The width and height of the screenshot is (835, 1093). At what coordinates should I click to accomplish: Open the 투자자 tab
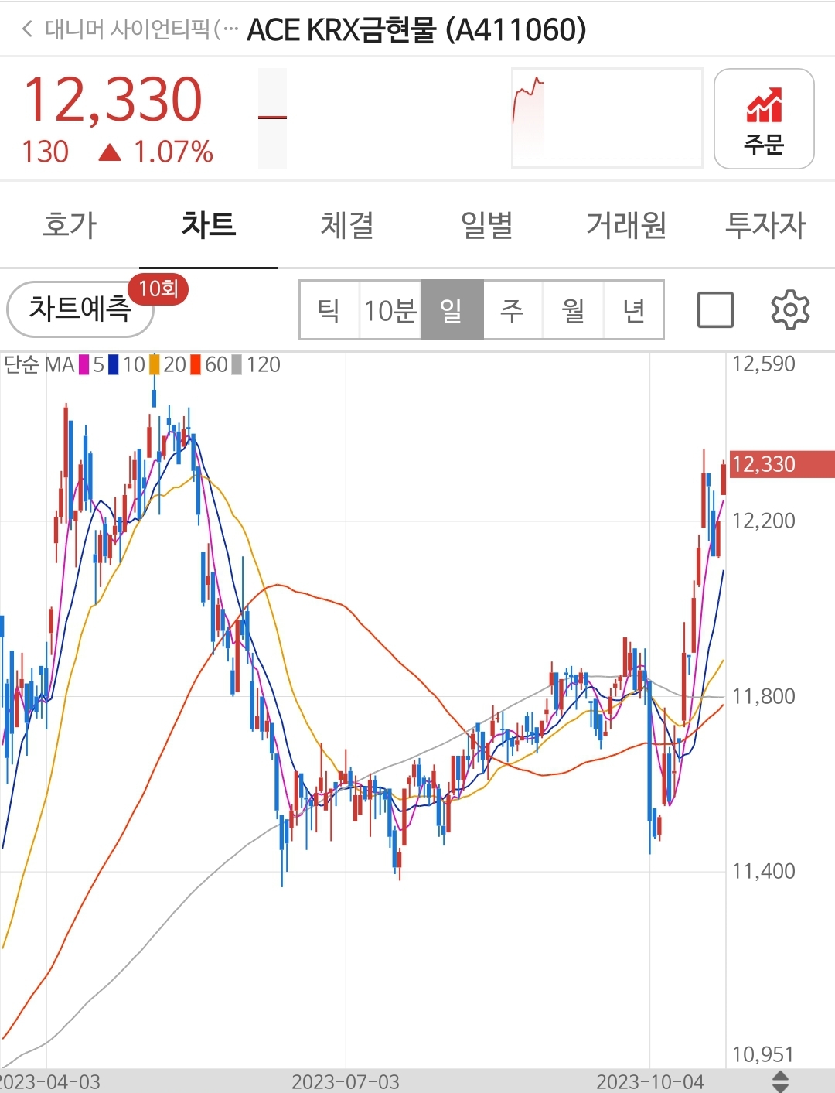(765, 225)
